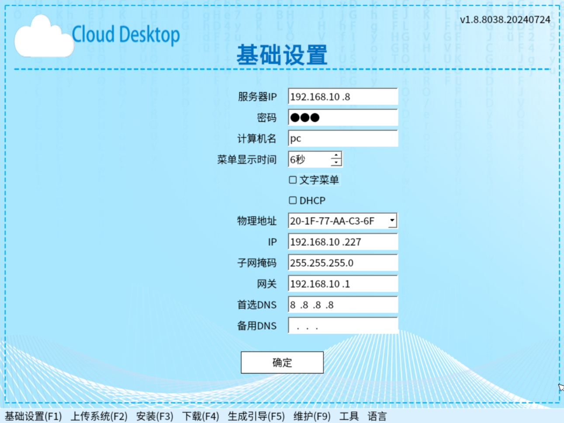Click the 物理地址 label
The image size is (564, 423).
(257, 221)
